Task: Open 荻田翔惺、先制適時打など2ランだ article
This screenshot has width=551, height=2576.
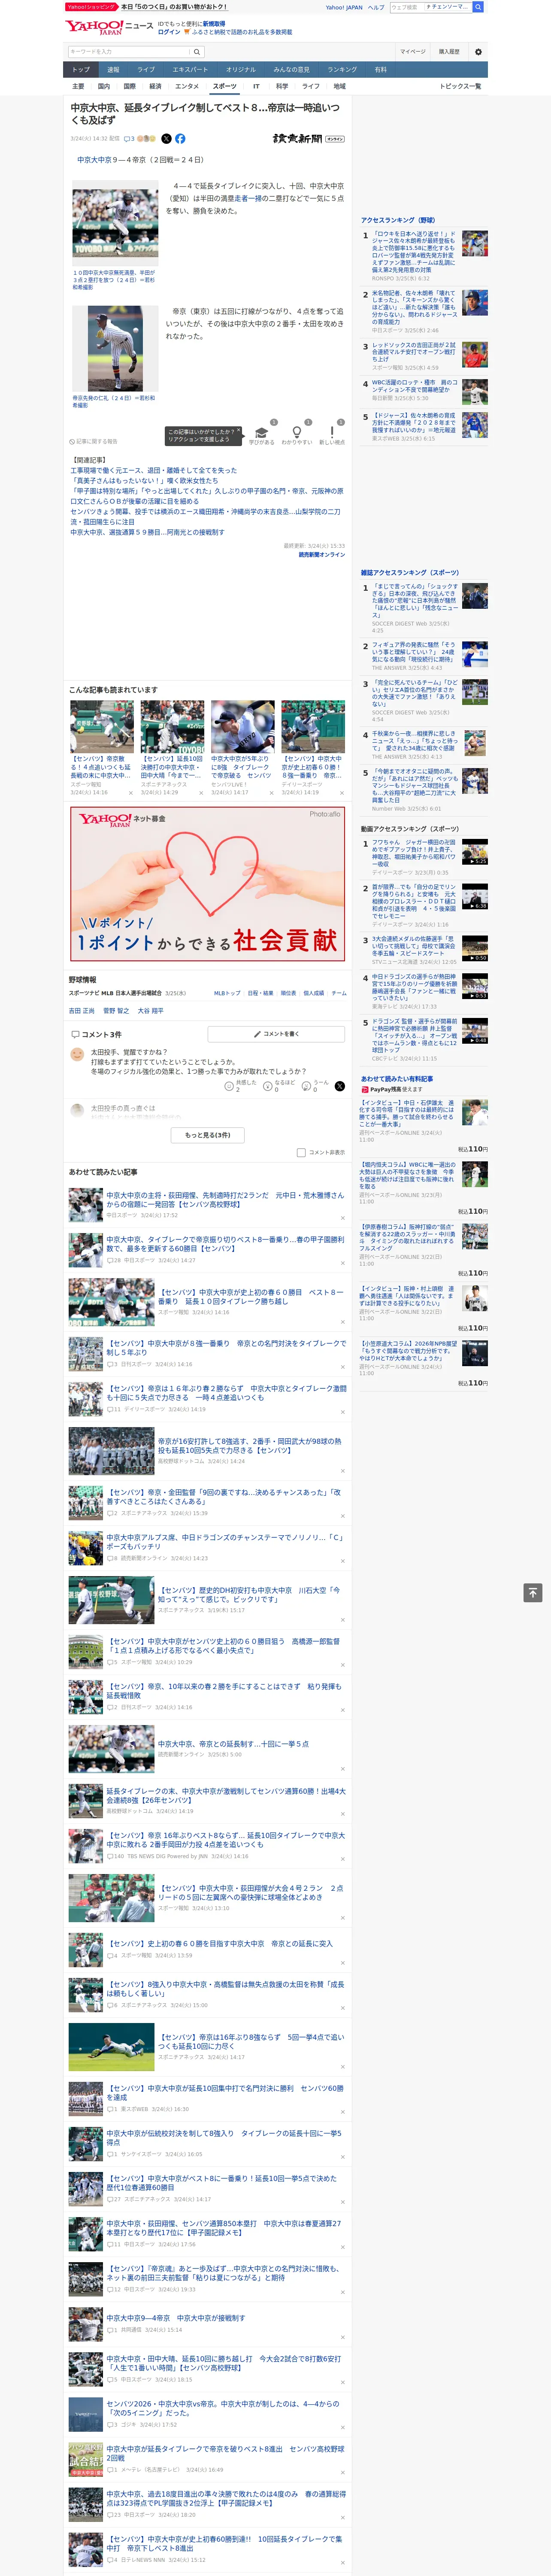Action: 225,1199
